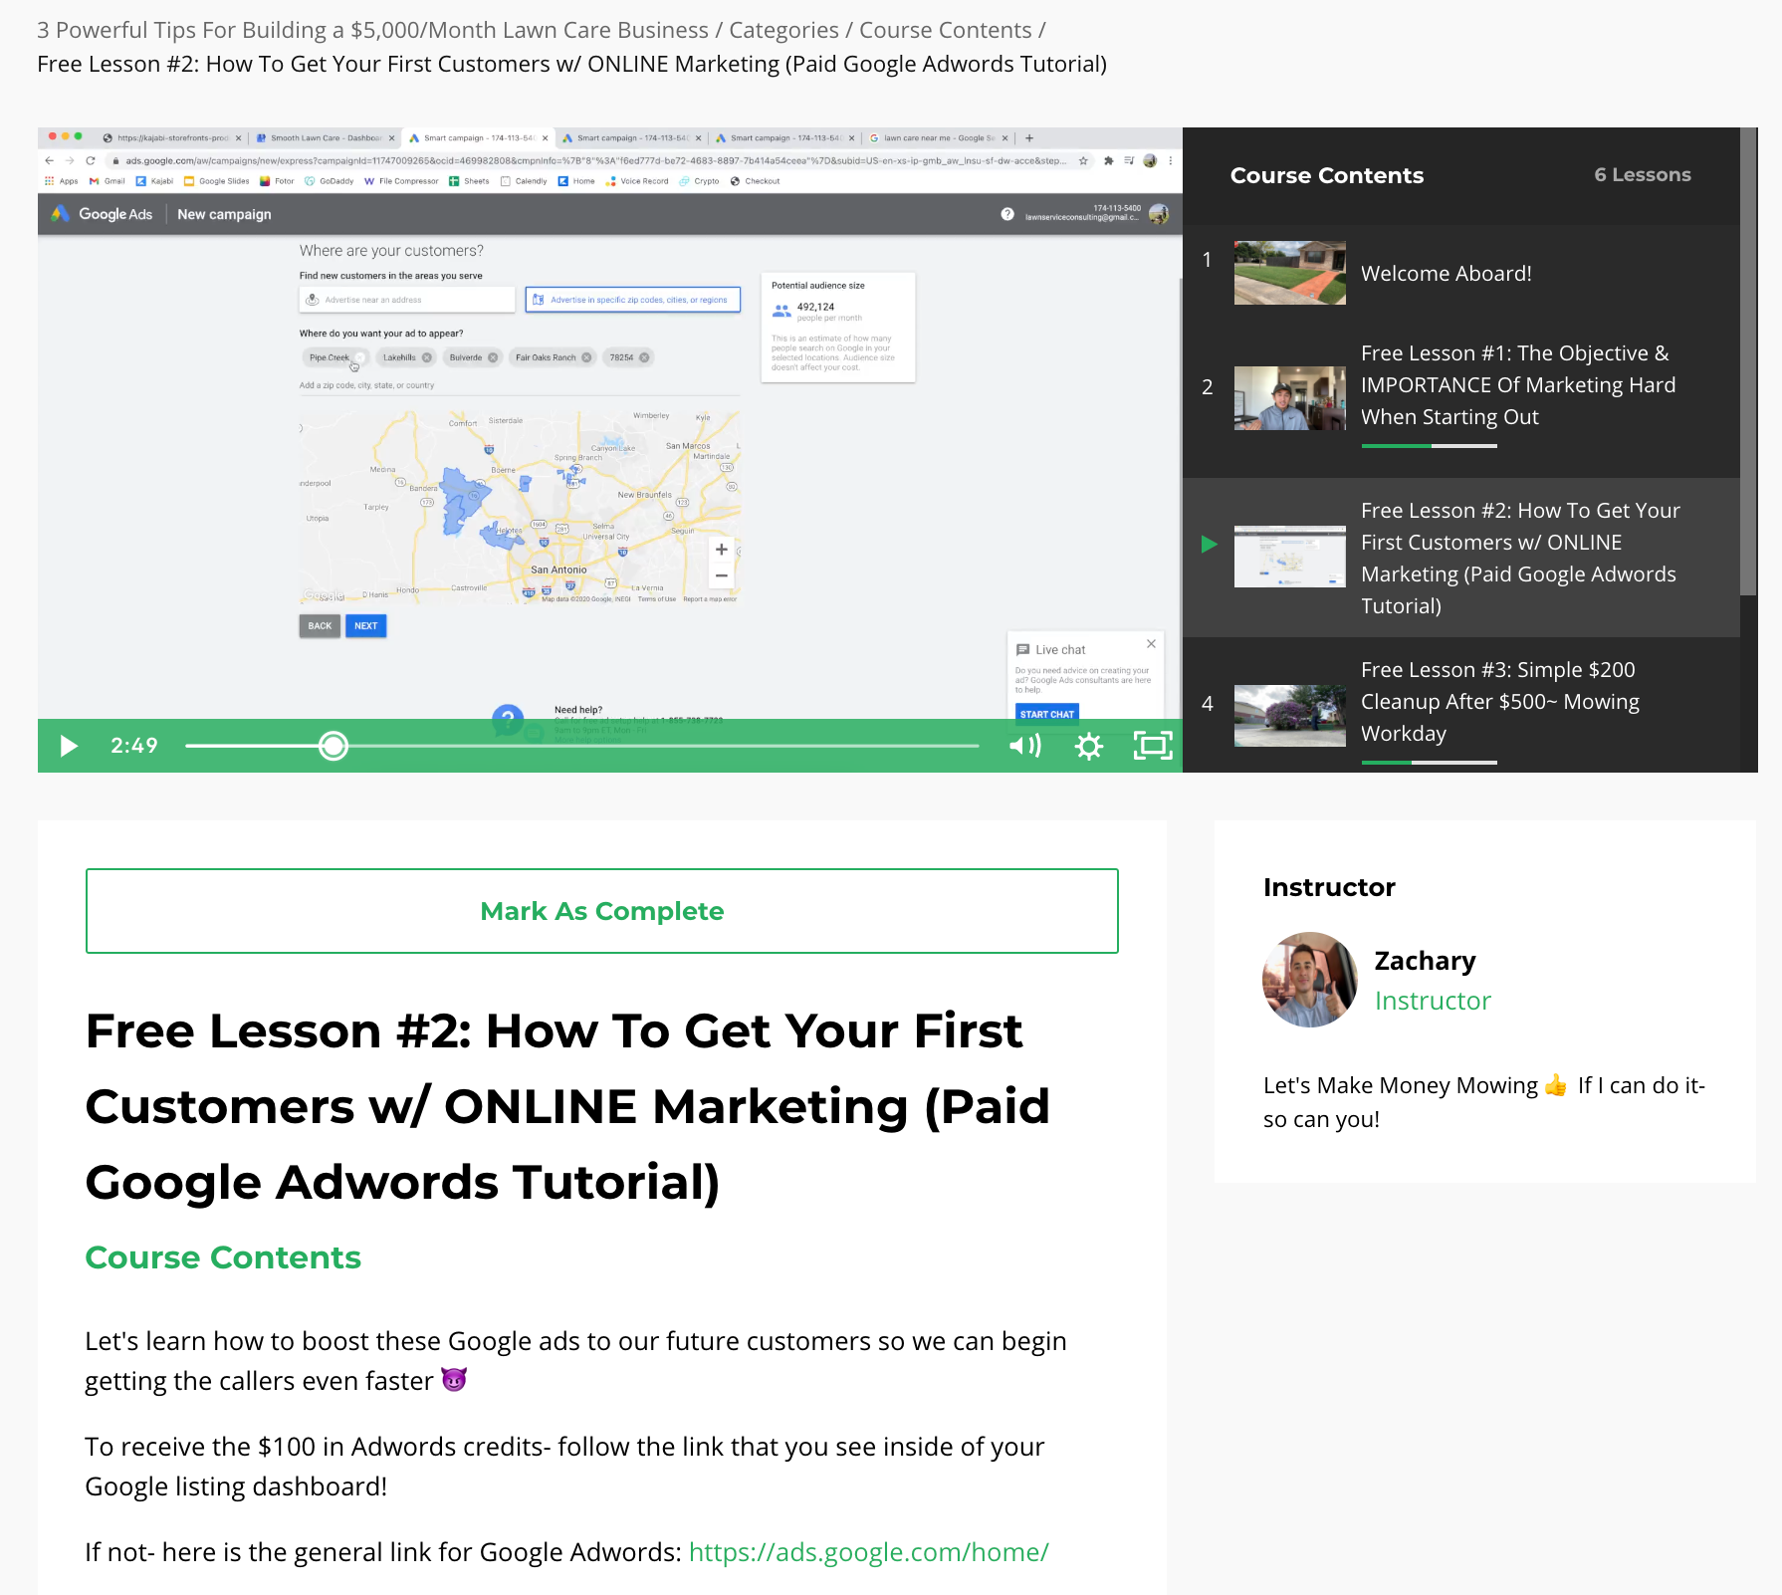The width and height of the screenshot is (1782, 1595).
Task: Enter fullscreen video mode
Action: pyautogui.click(x=1153, y=746)
